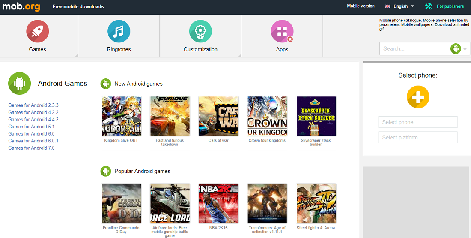Screen dimensions: 471x238
Task: Select the Customization flower icon
Action: [x=200, y=31]
